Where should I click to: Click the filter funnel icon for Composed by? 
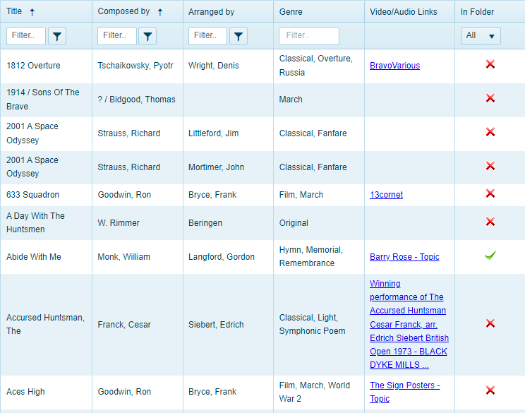pos(147,36)
